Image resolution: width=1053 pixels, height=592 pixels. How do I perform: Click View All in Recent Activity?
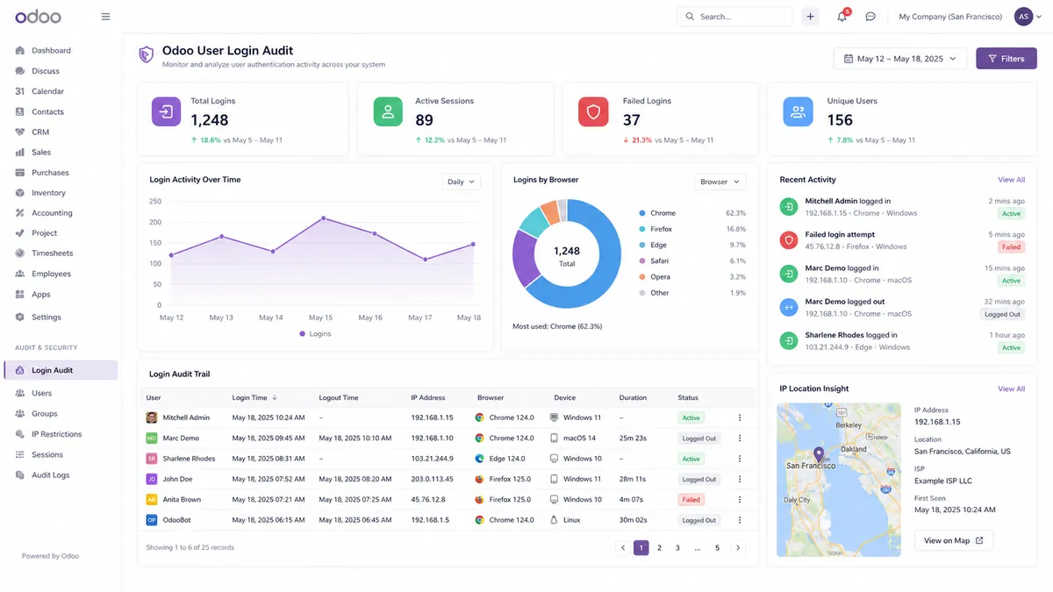tap(1011, 180)
